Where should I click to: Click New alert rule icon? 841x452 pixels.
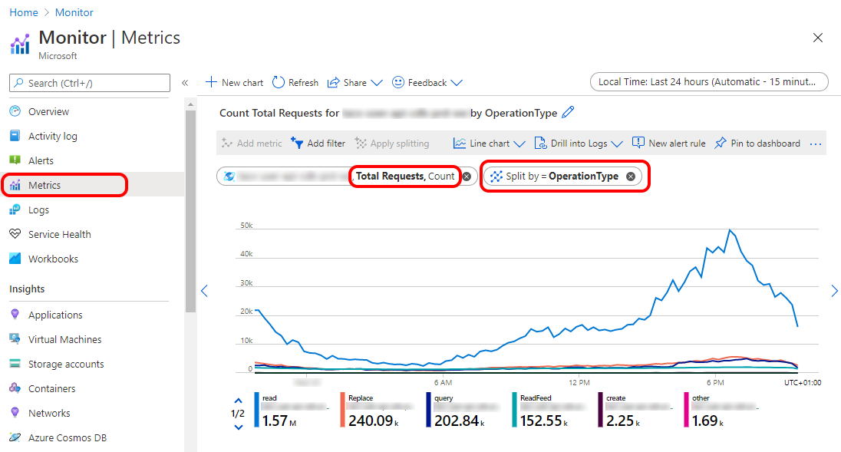638,143
